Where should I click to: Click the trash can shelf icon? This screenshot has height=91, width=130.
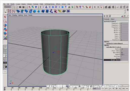point(127,10)
